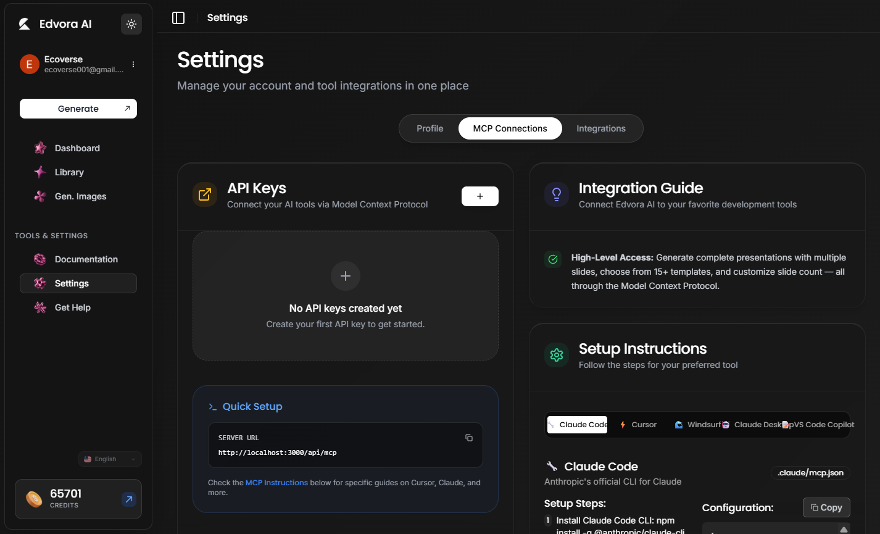
Task: Click the Library sparkle icon
Action: (40, 172)
